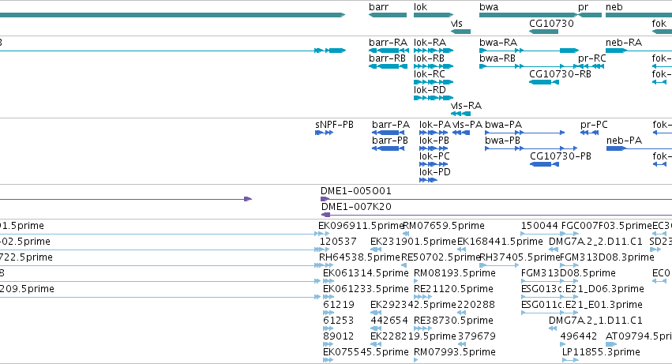Image resolution: width=672 pixels, height=364 pixels.
Task: Select the barr gene label
Action: coord(379,7)
